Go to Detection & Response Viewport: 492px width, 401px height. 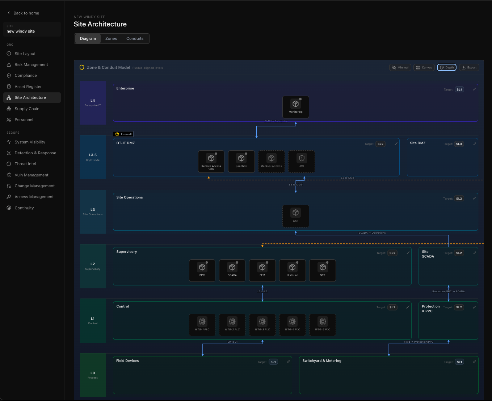tap(32, 153)
